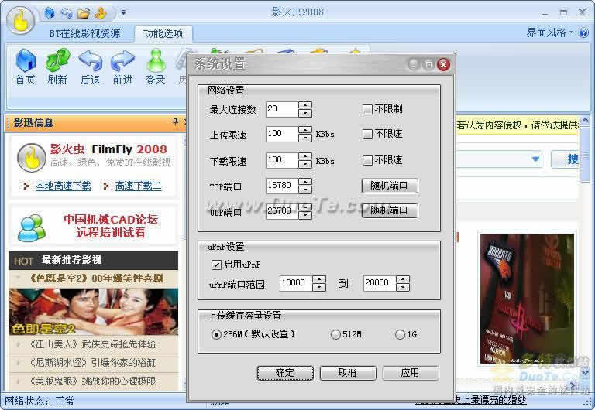Click the orange user icon in quick access toolbar
595x410 pixels.
[101, 13]
